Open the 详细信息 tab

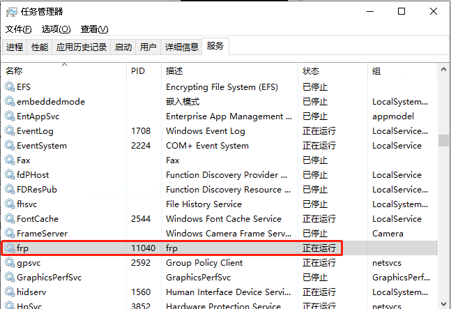coord(181,47)
